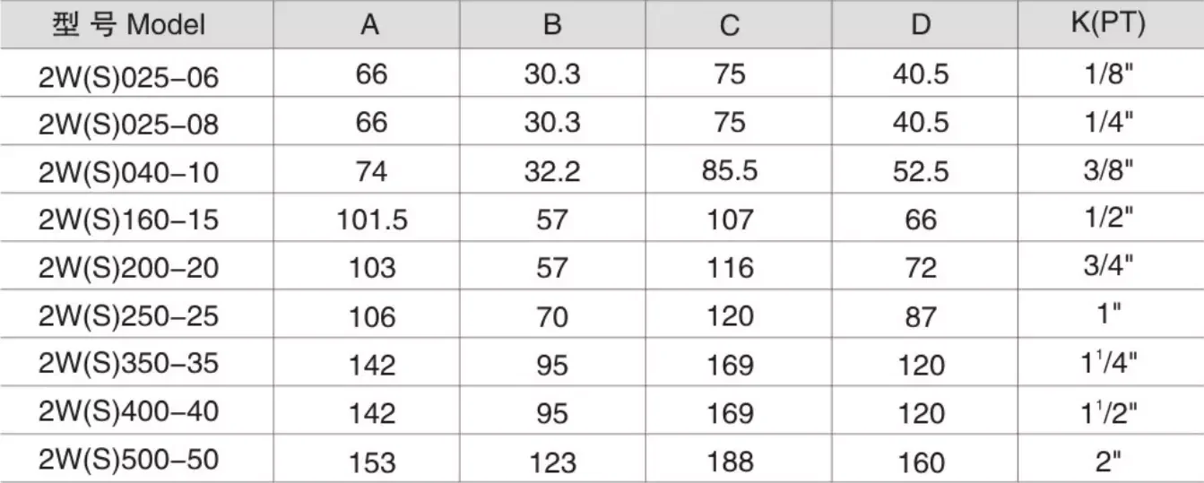This screenshot has width=1204, height=483.
Task: Select the 2W(S)025-06 model cell
Action: [x=129, y=77]
